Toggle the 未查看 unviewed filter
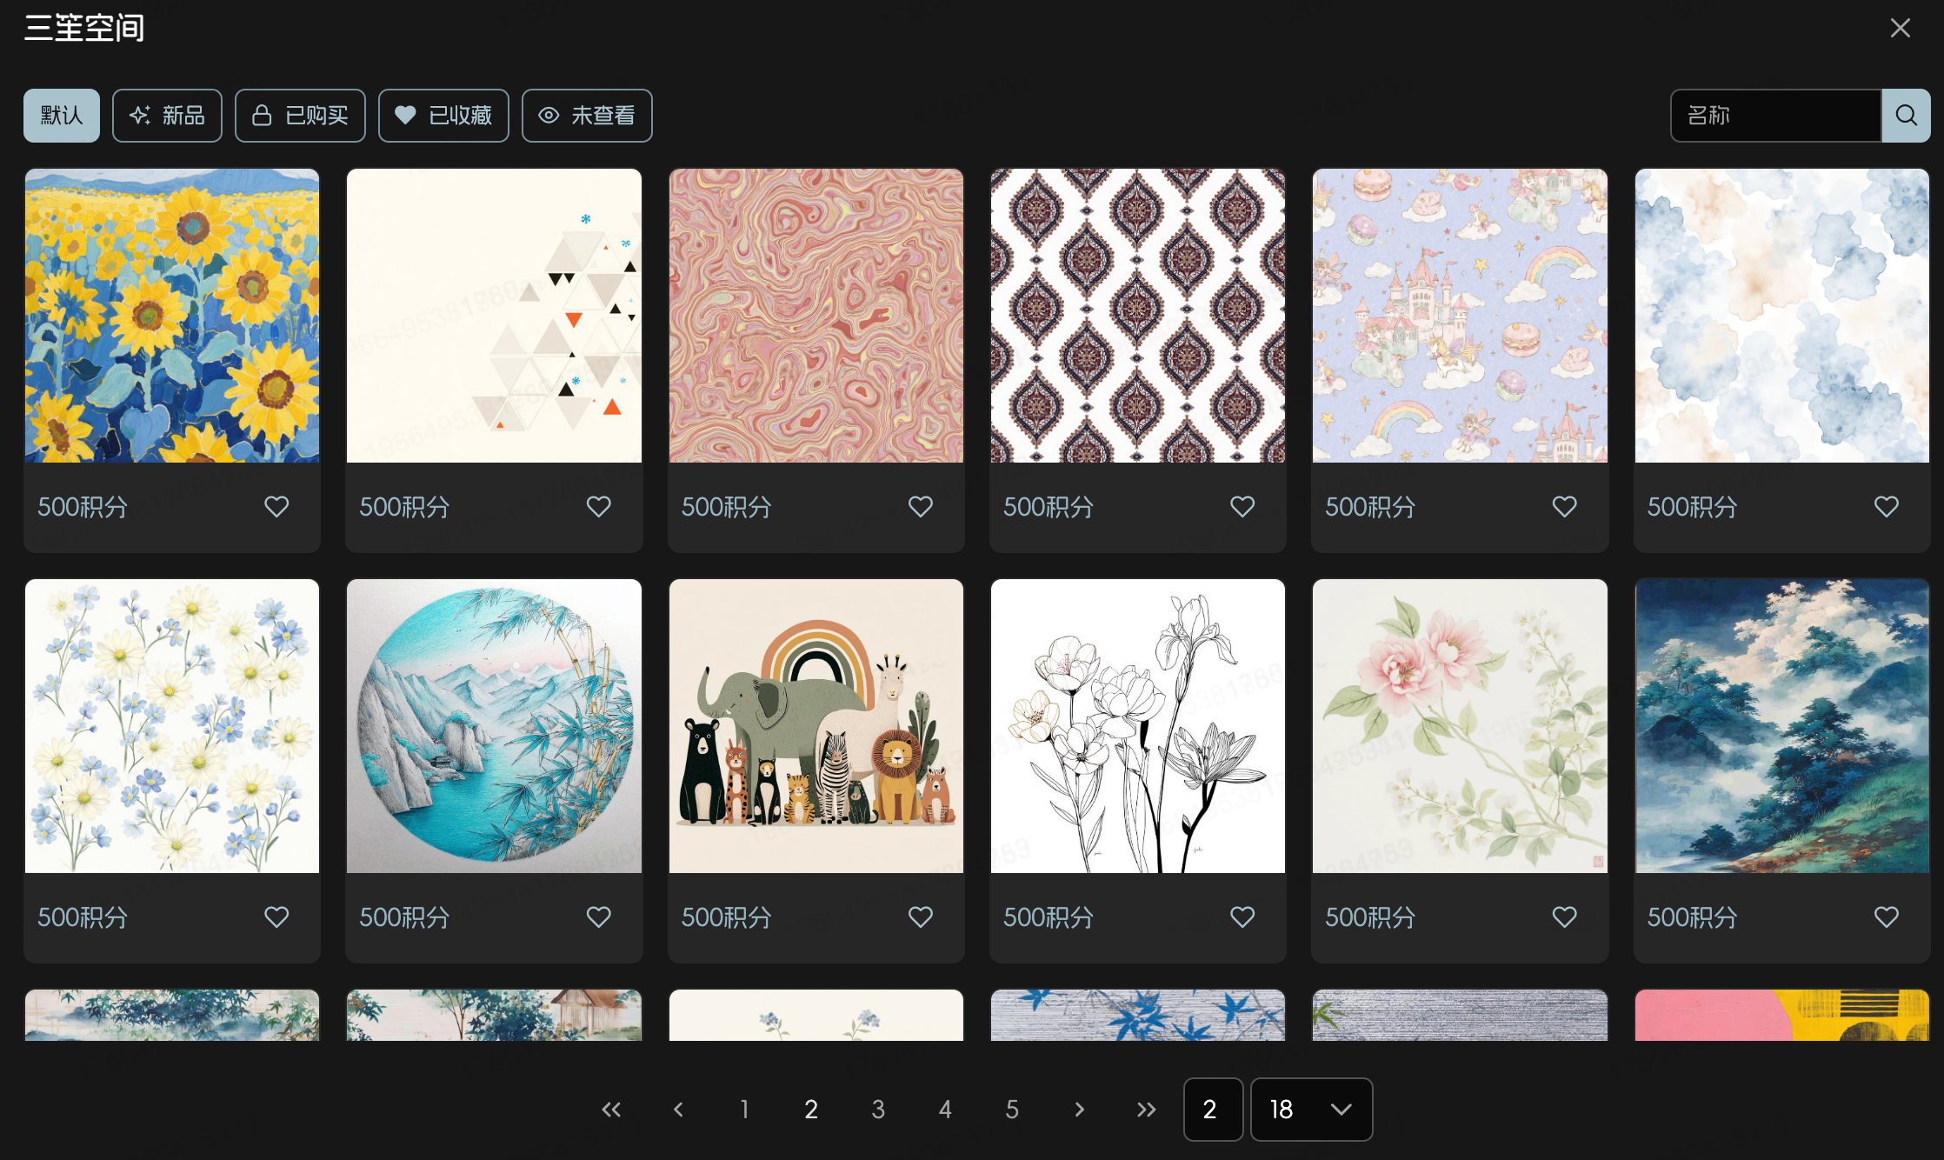The width and height of the screenshot is (1944, 1160). [587, 116]
